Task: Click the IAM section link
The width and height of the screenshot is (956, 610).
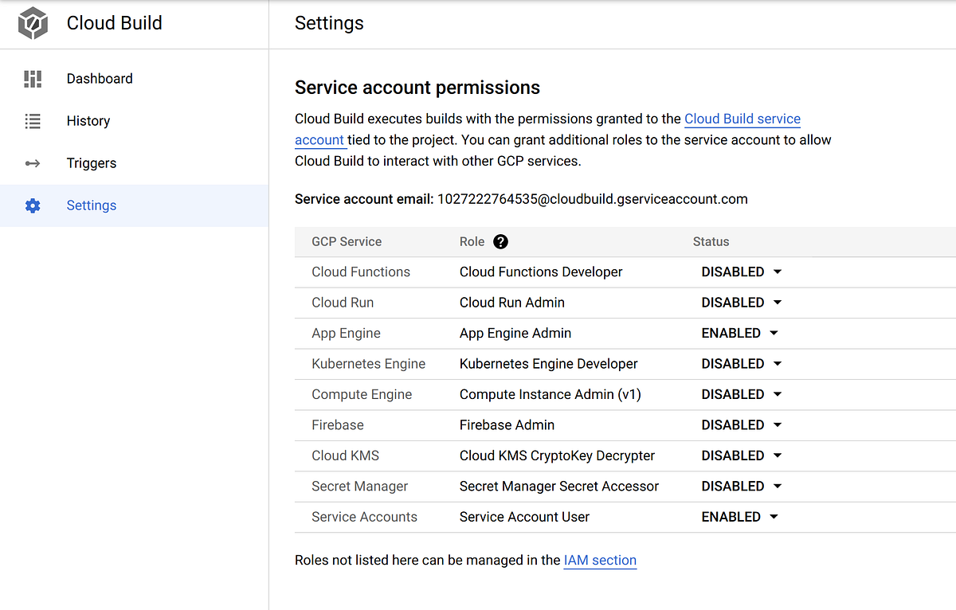Action: (600, 560)
